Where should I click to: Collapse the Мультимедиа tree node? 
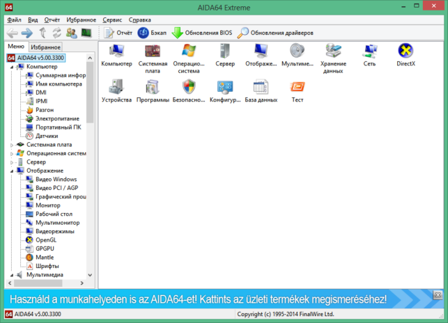point(12,275)
